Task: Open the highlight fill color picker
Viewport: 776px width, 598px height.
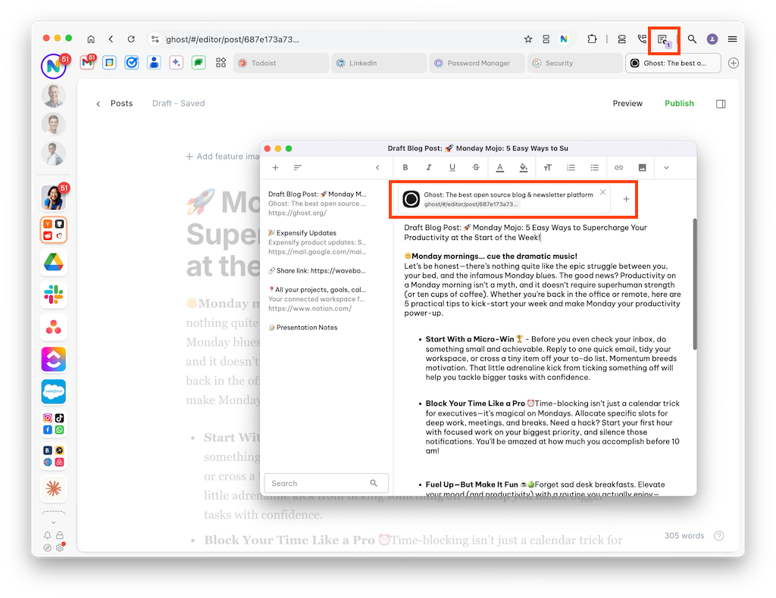Action: (524, 168)
